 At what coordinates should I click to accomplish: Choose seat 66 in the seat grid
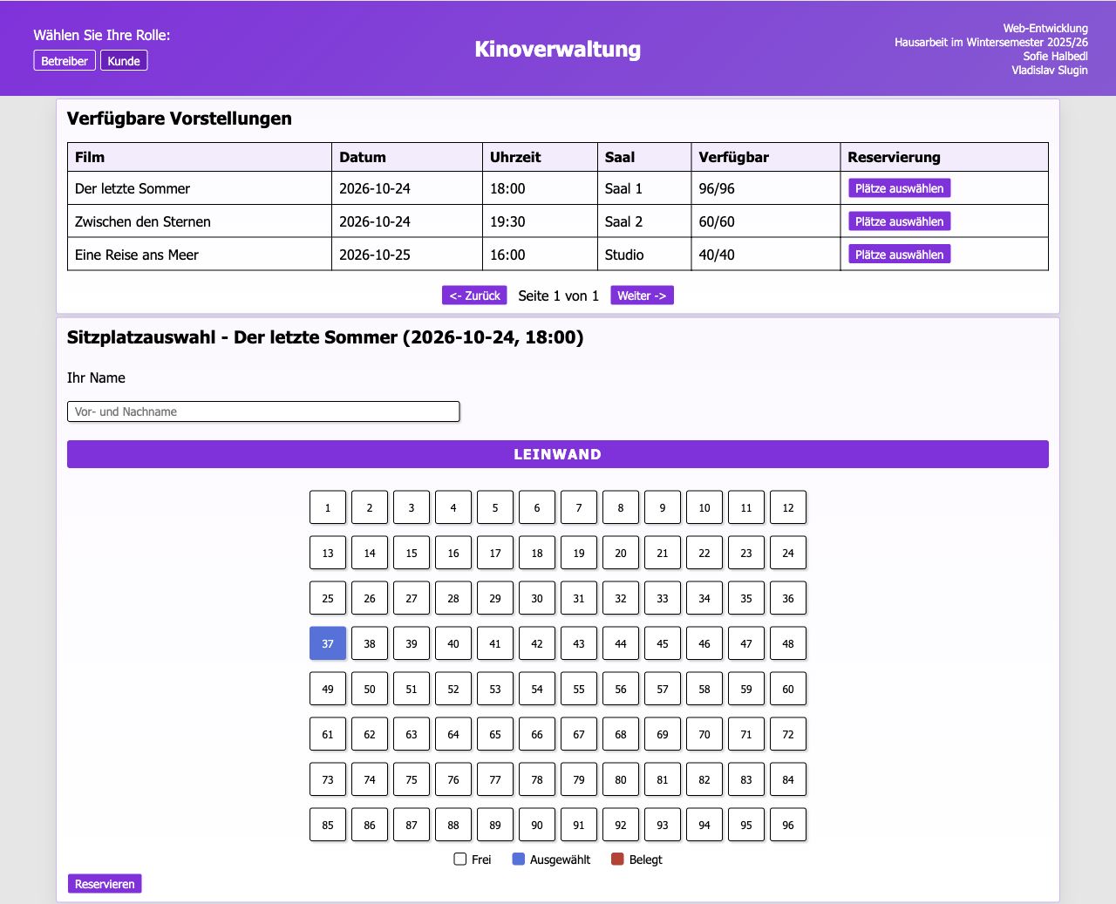pos(537,734)
